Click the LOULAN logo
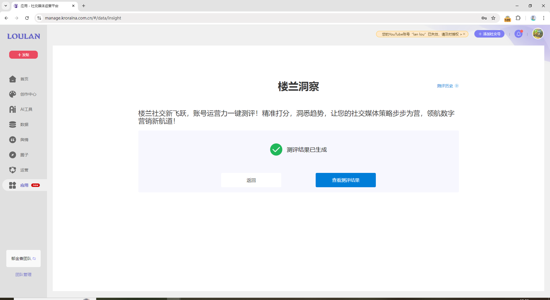The height and width of the screenshot is (300, 550). click(23, 36)
